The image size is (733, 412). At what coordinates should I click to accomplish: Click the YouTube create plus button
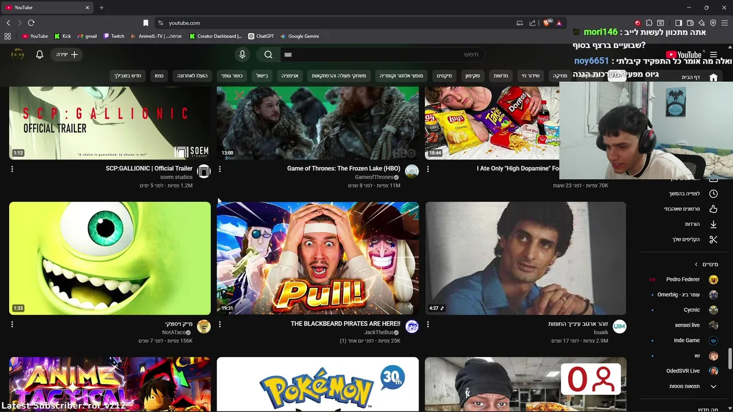pos(67,54)
